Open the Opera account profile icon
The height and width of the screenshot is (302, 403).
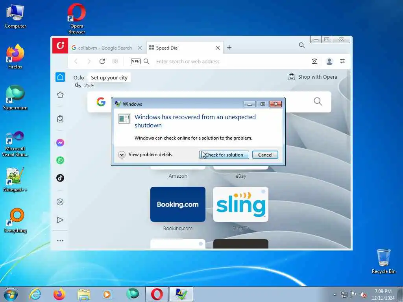[x=329, y=61]
